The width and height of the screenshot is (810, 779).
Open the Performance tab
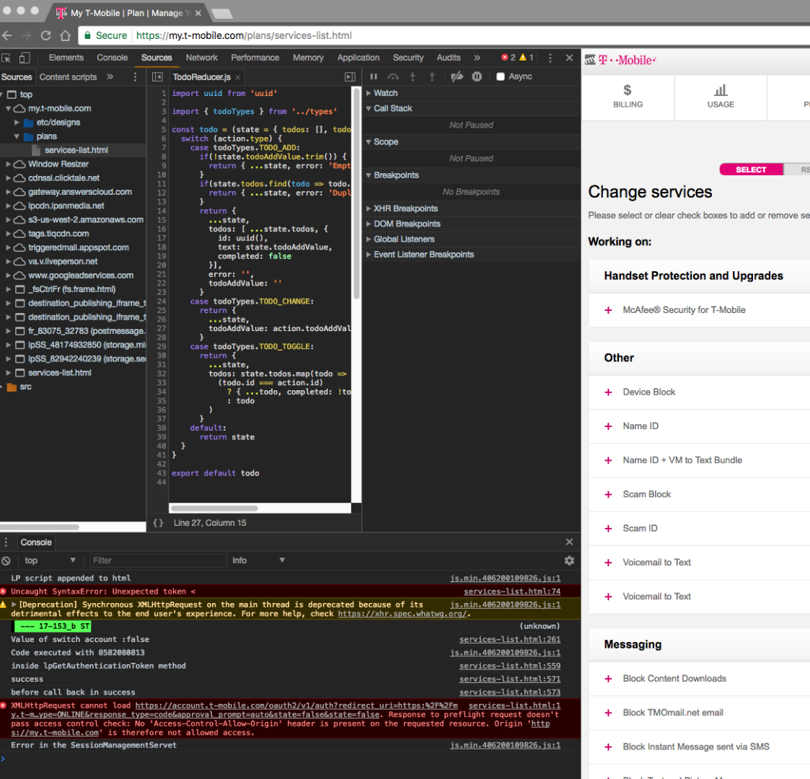click(255, 58)
